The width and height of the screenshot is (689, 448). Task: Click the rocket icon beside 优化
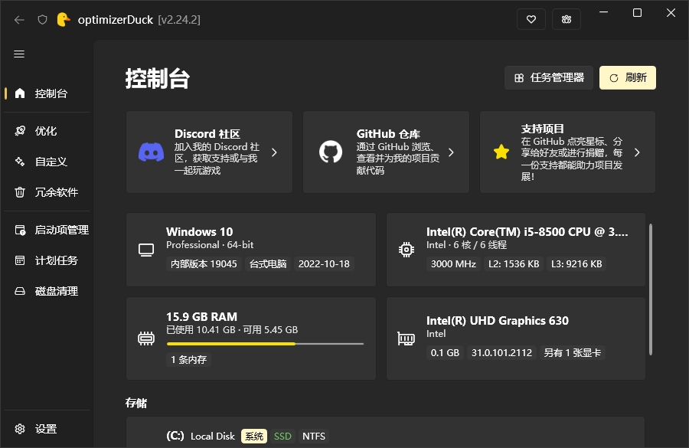(x=20, y=131)
